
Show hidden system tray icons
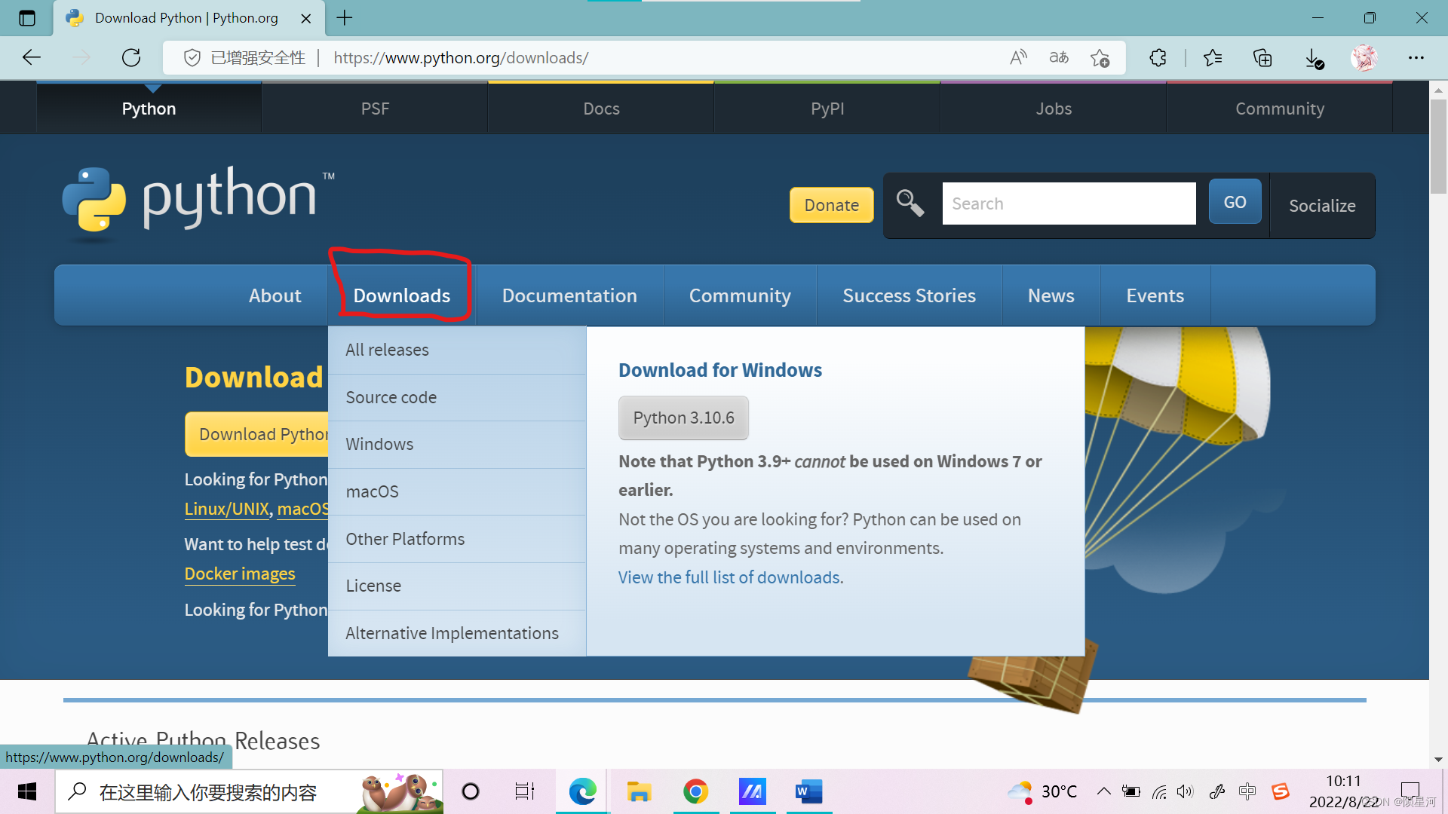[x=1103, y=791]
